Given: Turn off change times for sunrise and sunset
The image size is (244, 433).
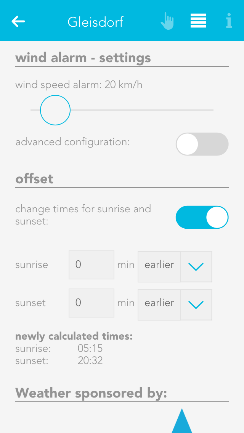Looking at the screenshot, I should click(x=202, y=217).
